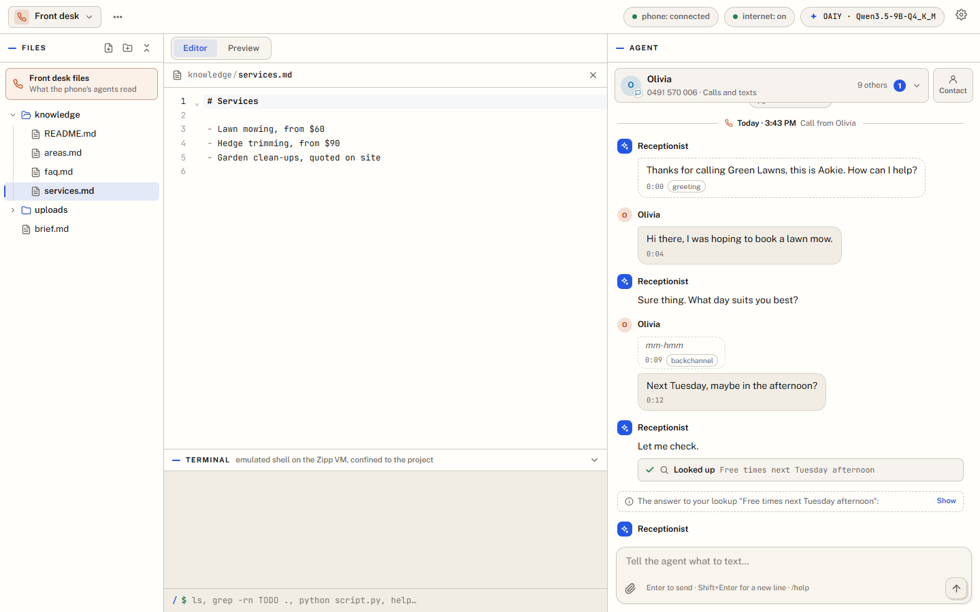Collapse the Terminal panel chevron
Viewport: 980px width, 612px height.
point(594,460)
